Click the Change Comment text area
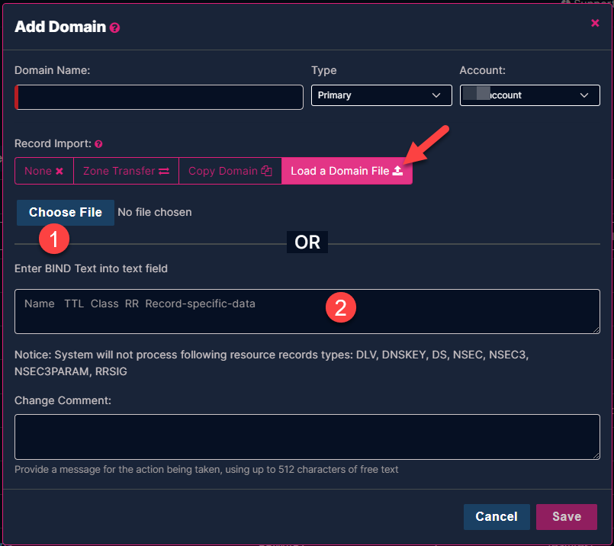Image resolution: width=614 pixels, height=546 pixels. tap(307, 437)
